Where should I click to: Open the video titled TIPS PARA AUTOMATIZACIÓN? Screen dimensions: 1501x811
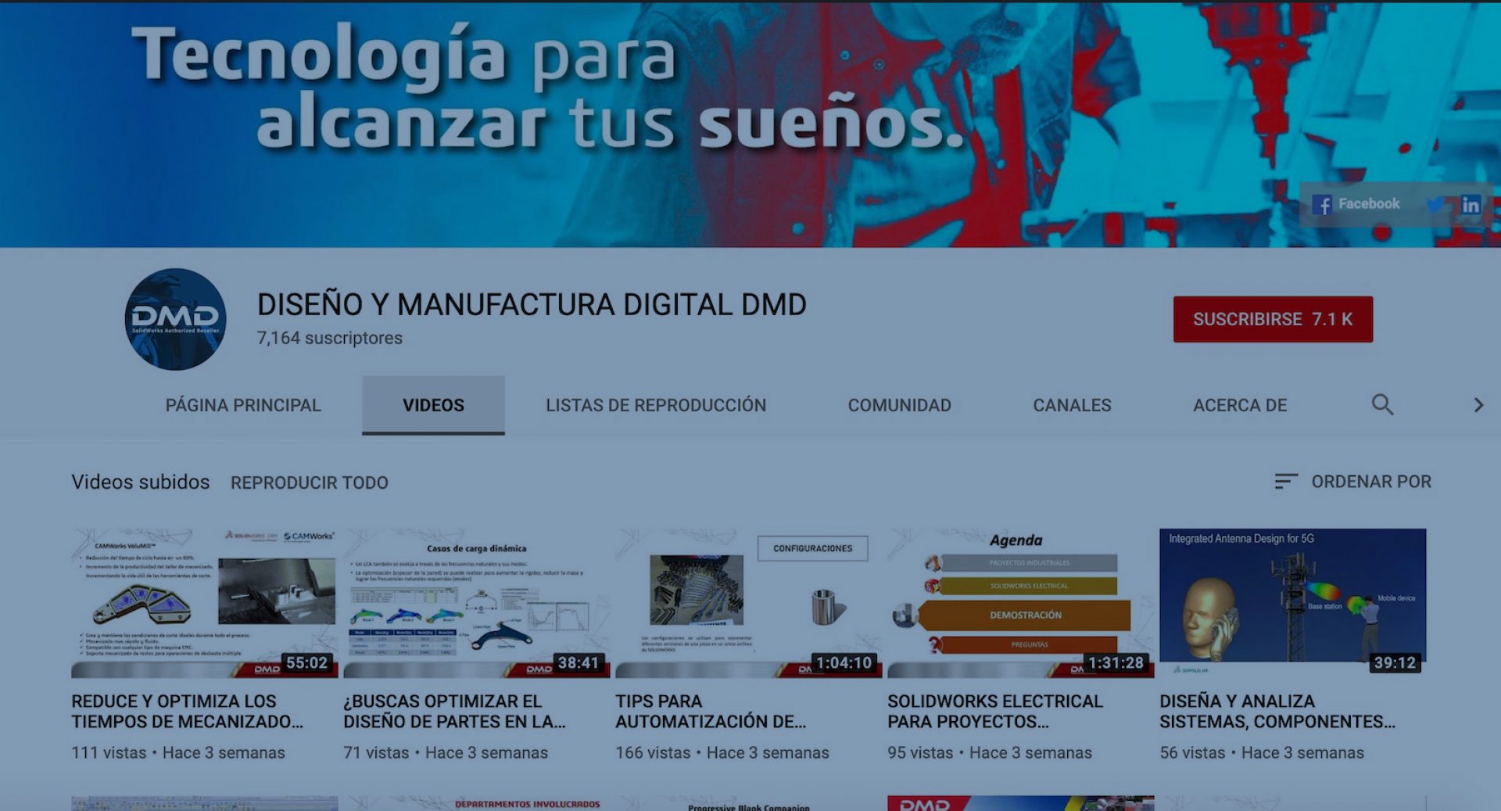click(x=708, y=711)
